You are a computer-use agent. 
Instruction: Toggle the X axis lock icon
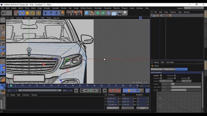click(x=45, y=13)
